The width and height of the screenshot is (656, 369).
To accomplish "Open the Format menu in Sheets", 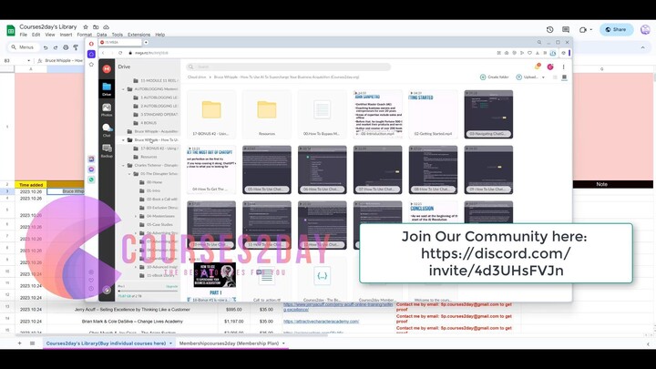I will 85,35.
